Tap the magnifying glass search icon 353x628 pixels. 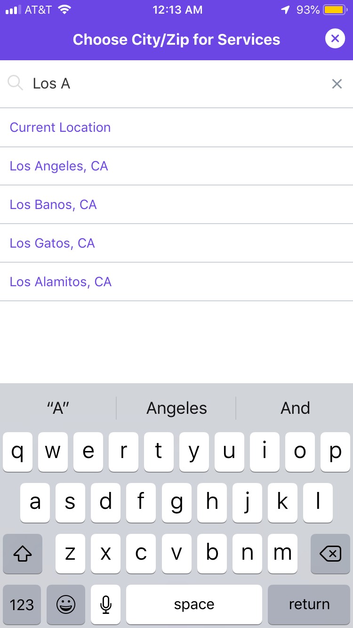coord(15,83)
